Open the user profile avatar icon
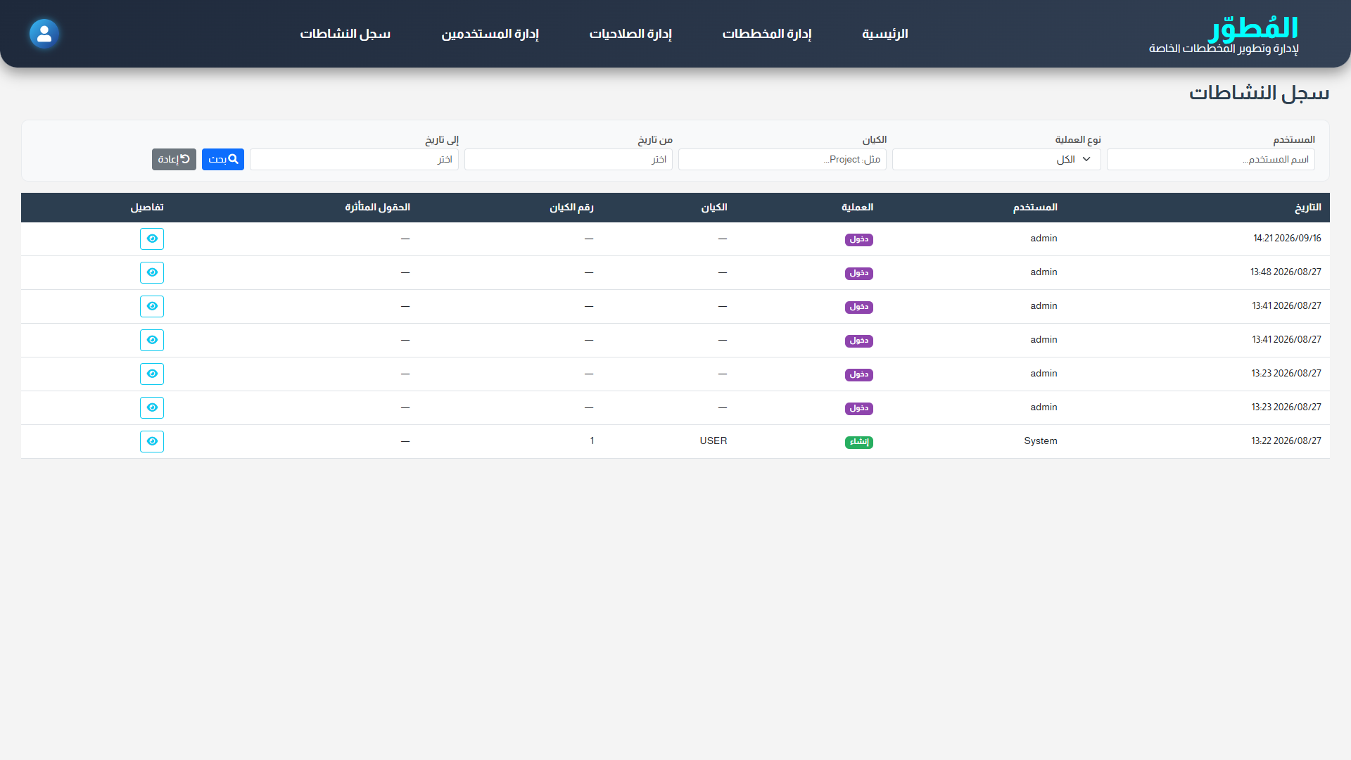The image size is (1351, 760). [x=44, y=34]
